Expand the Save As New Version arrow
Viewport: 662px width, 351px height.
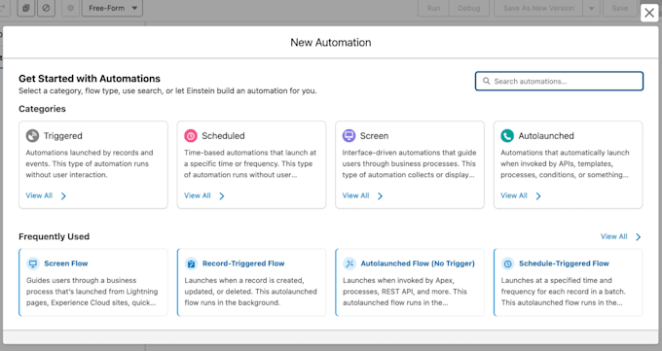click(592, 8)
